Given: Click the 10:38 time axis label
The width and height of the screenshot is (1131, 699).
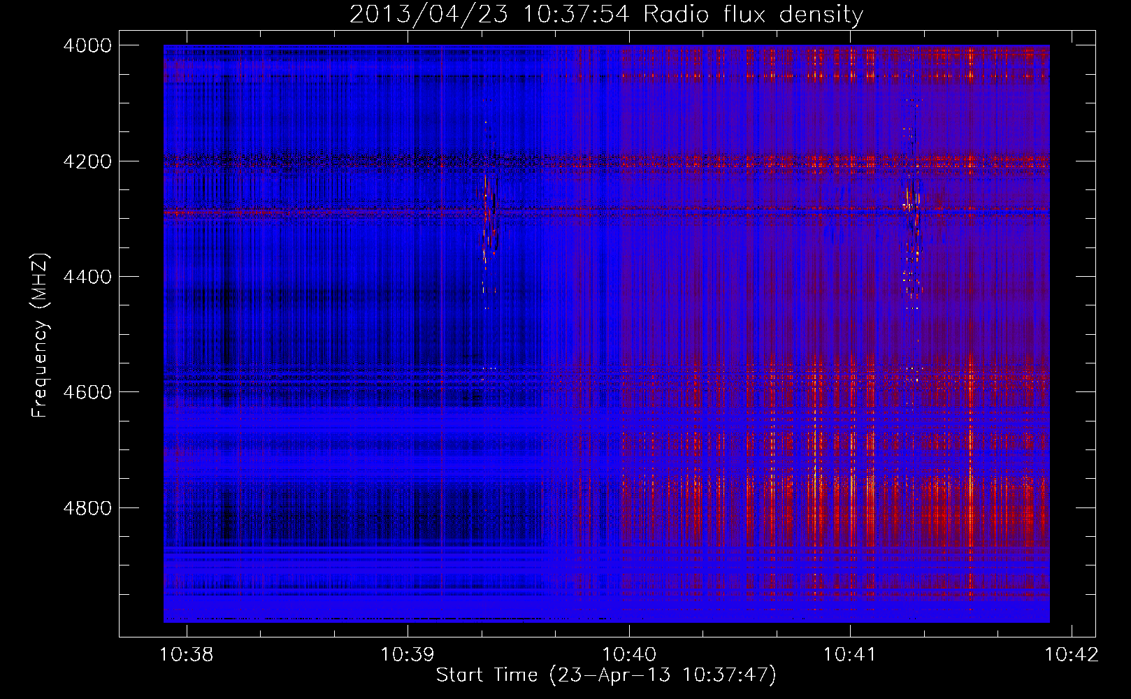Looking at the screenshot, I should point(187,655).
